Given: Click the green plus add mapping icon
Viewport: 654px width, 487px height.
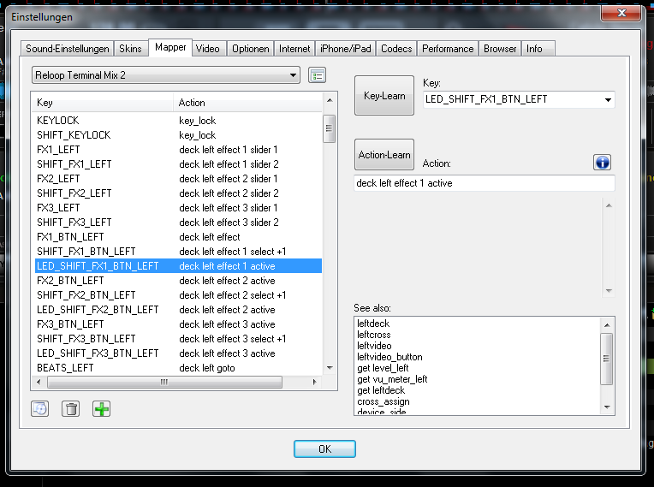Looking at the screenshot, I should [102, 409].
